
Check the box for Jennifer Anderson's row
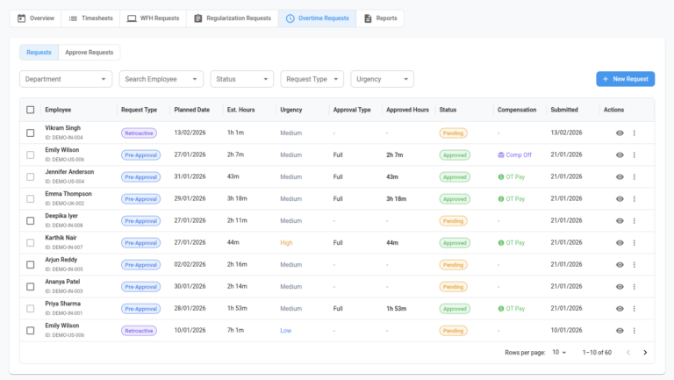[x=31, y=176]
